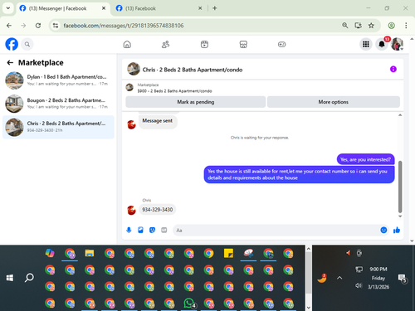Open volume control in system tray
Screen dimensions: 415x311
pyautogui.click(x=359, y=285)
